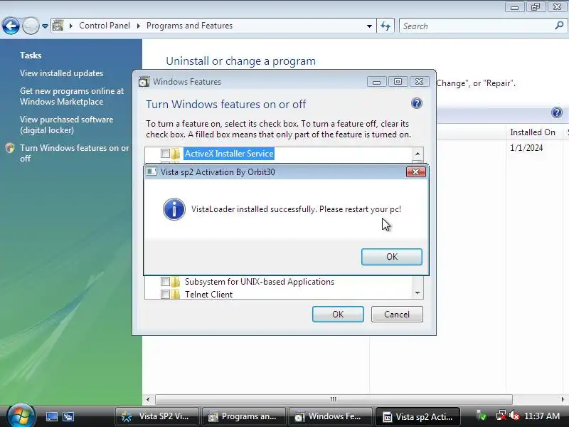Image resolution: width=569 pixels, height=427 pixels.
Task: Switch to the Programs an... taskbar button
Action: tap(243, 416)
